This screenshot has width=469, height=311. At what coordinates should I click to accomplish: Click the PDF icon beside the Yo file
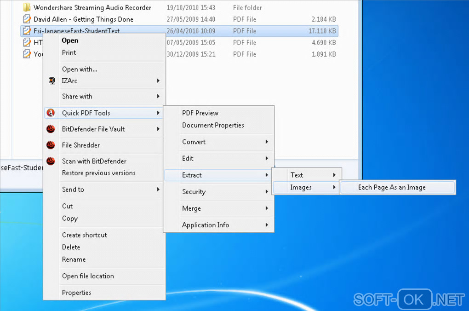(27, 54)
